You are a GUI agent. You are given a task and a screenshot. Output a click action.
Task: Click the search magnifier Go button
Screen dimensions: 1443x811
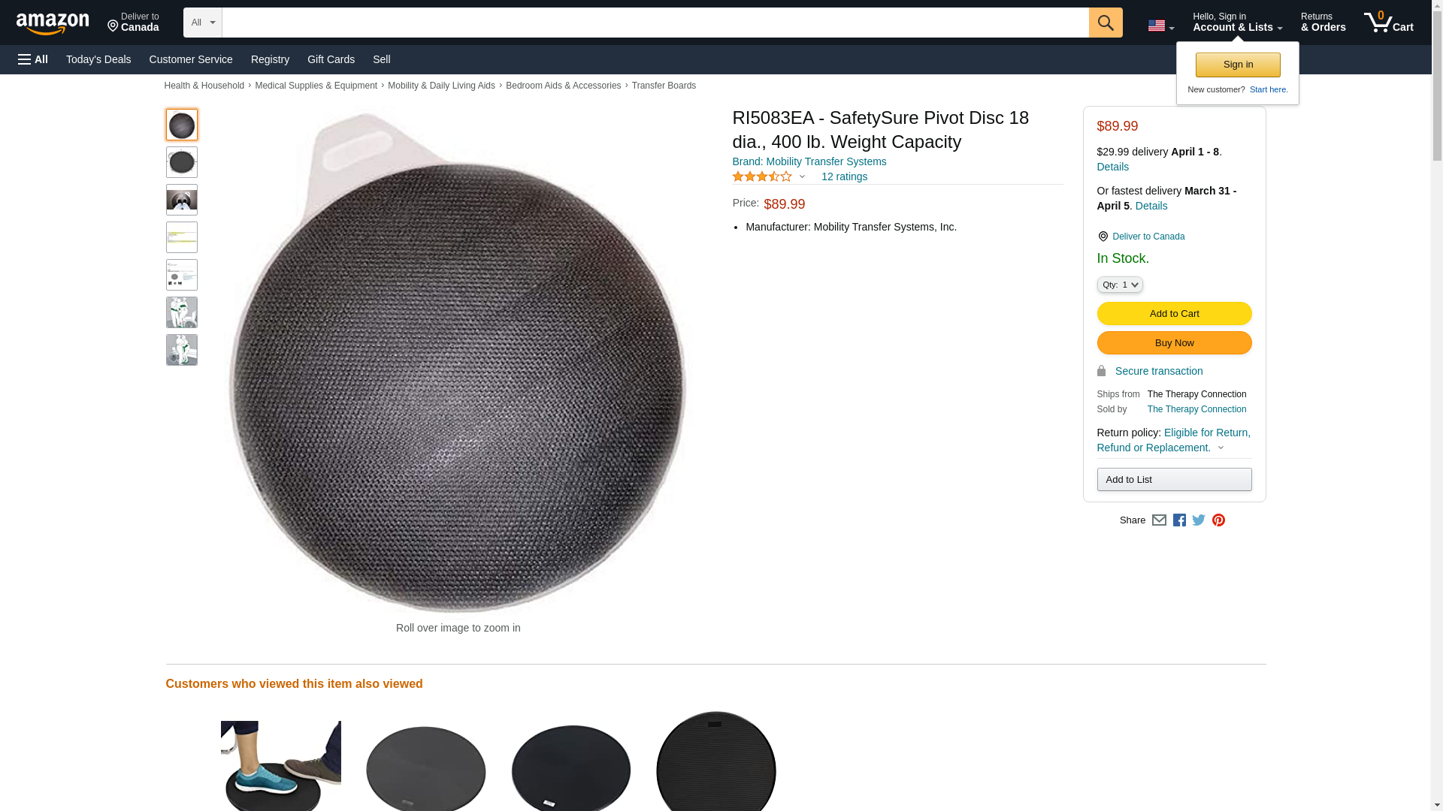coord(1105,23)
